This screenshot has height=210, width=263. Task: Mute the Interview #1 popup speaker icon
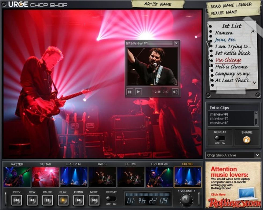click(x=175, y=92)
